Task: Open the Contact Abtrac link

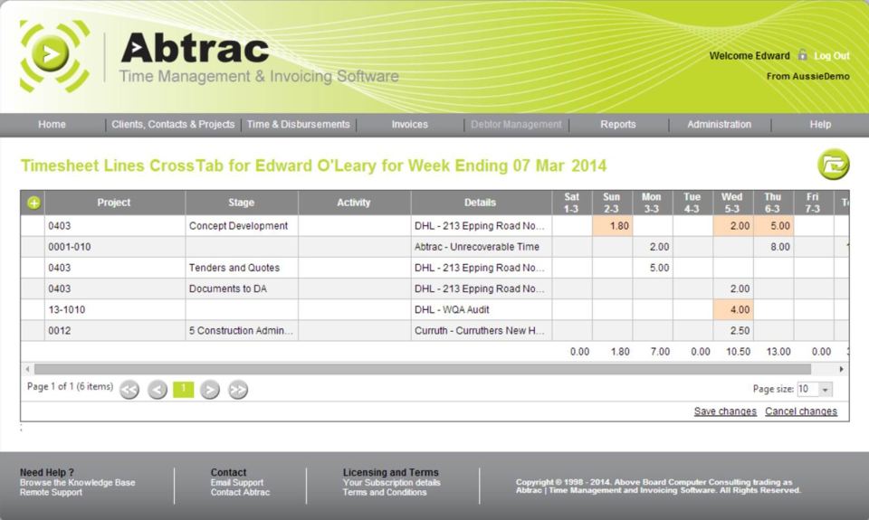Action: [240, 492]
